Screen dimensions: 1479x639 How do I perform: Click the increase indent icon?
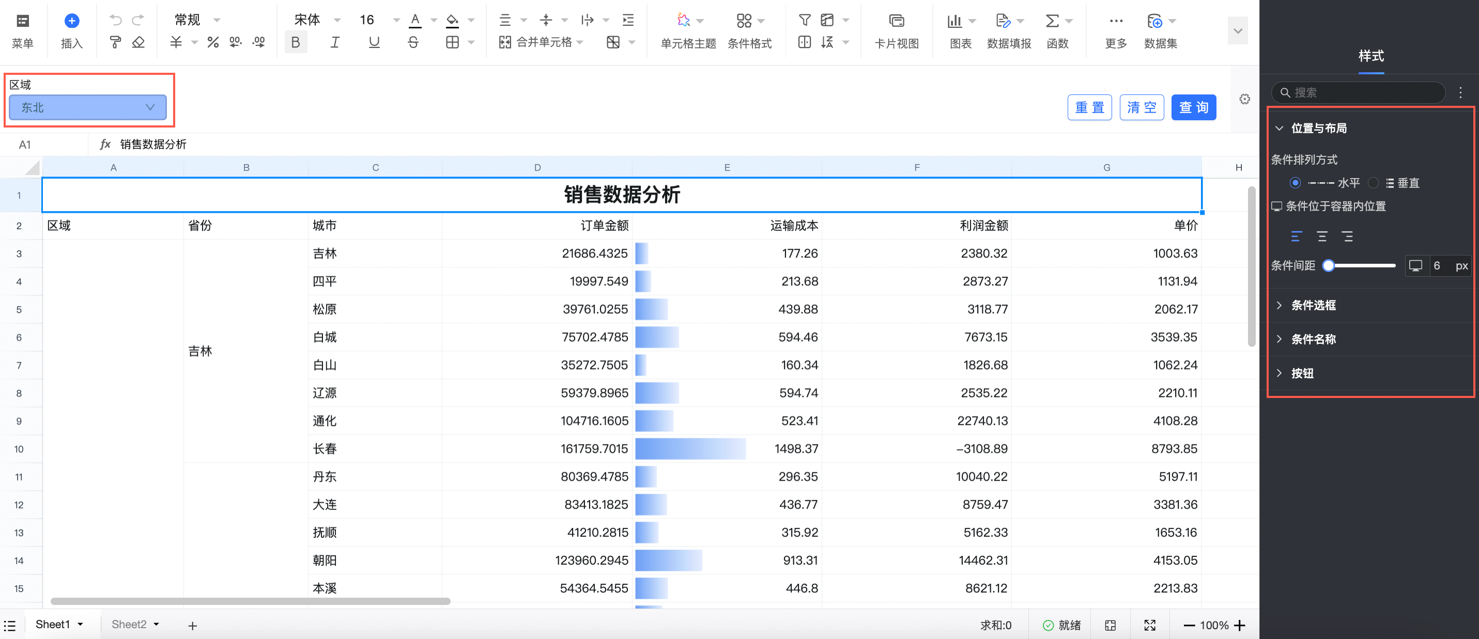tap(628, 21)
